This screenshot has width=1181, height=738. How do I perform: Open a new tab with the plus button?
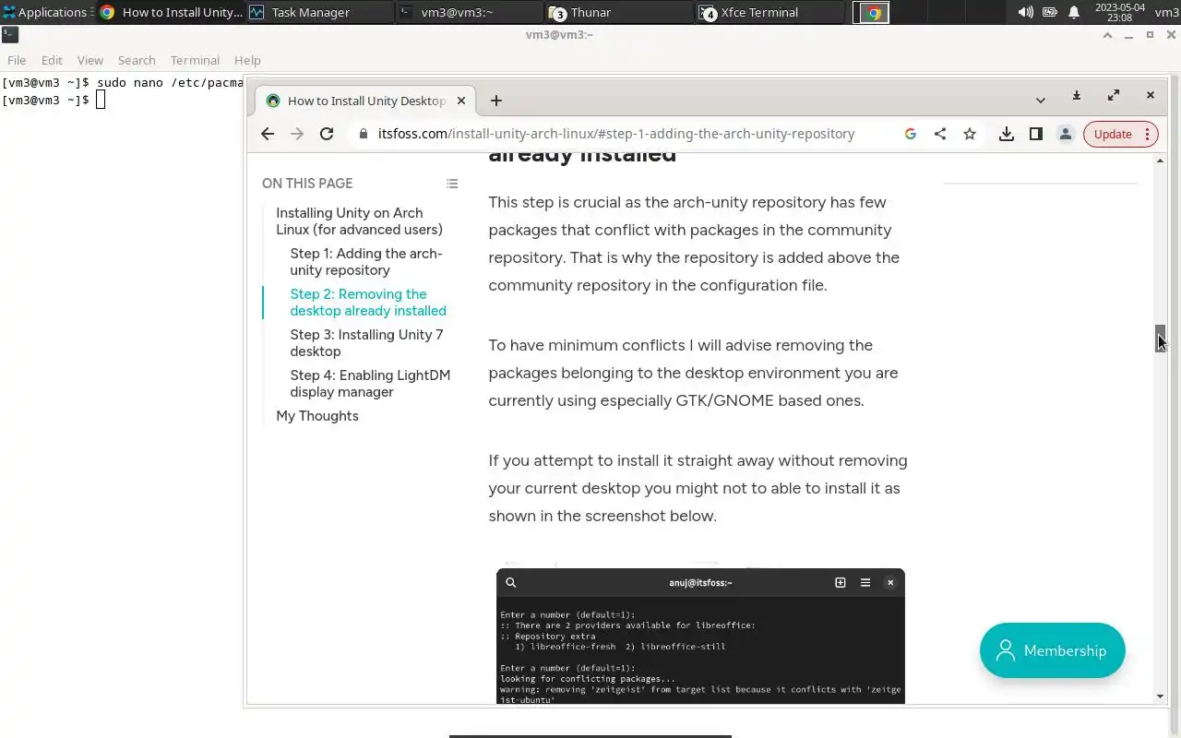coord(496,101)
